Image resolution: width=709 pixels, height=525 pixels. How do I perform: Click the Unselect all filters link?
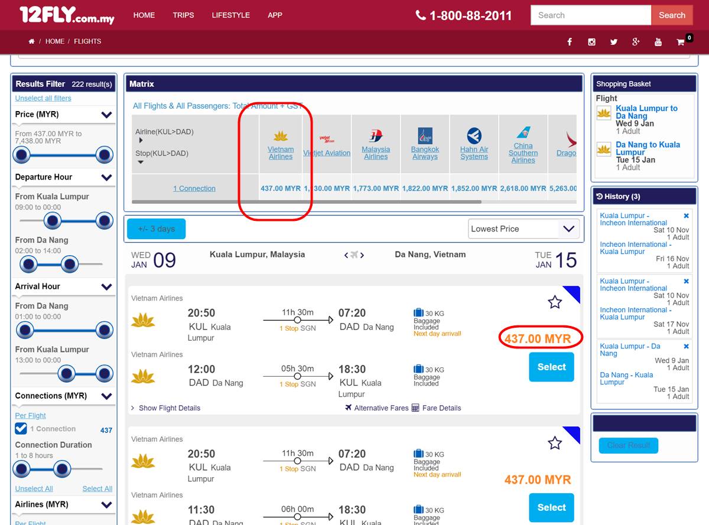click(x=43, y=99)
